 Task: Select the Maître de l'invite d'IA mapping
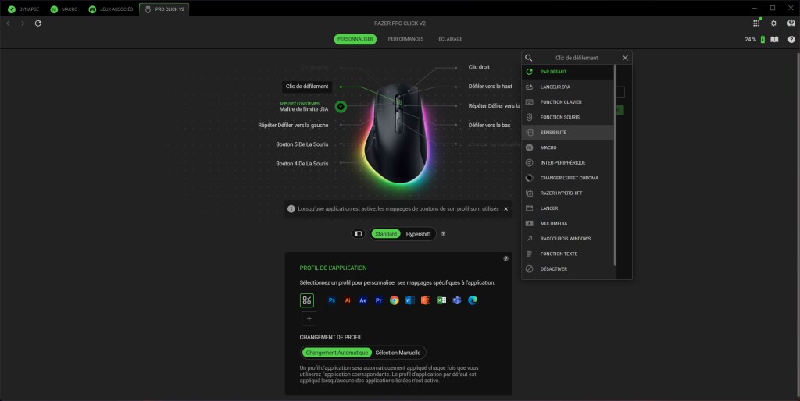coord(304,109)
